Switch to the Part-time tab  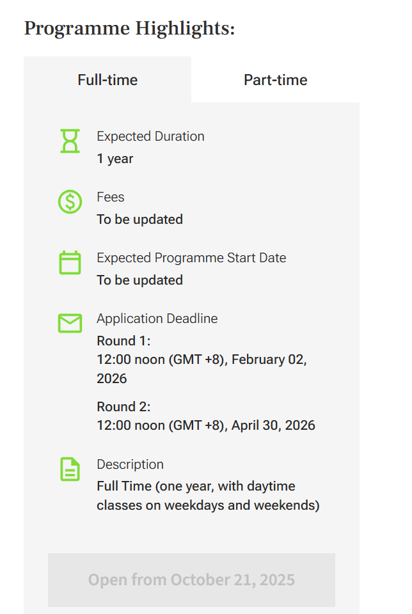pyautogui.click(x=275, y=79)
